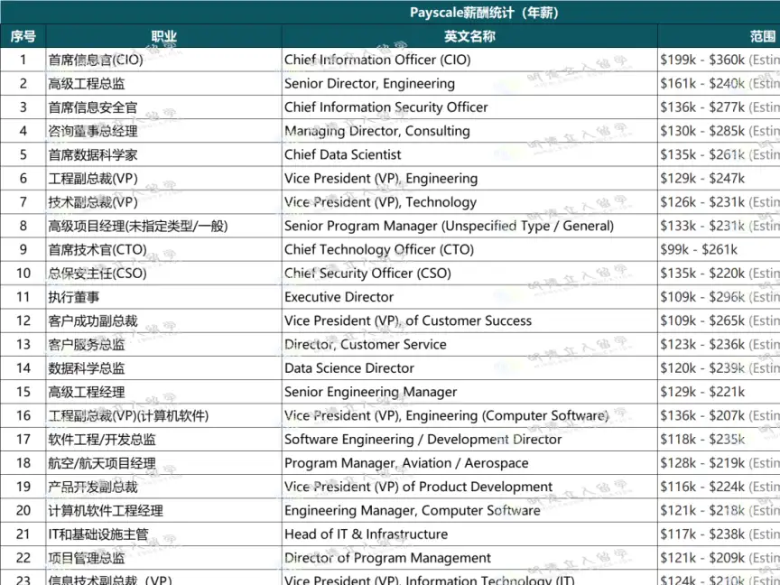Click the "Head of IT & Infrastructure" cell
This screenshot has width=780, height=585.
click(469, 534)
